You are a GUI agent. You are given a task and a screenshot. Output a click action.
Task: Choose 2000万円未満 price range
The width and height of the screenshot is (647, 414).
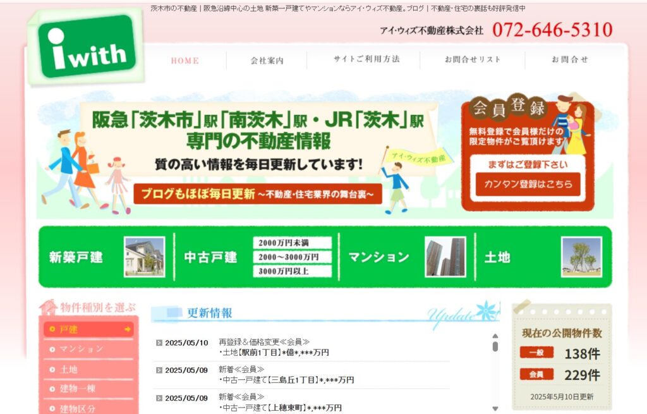click(292, 243)
